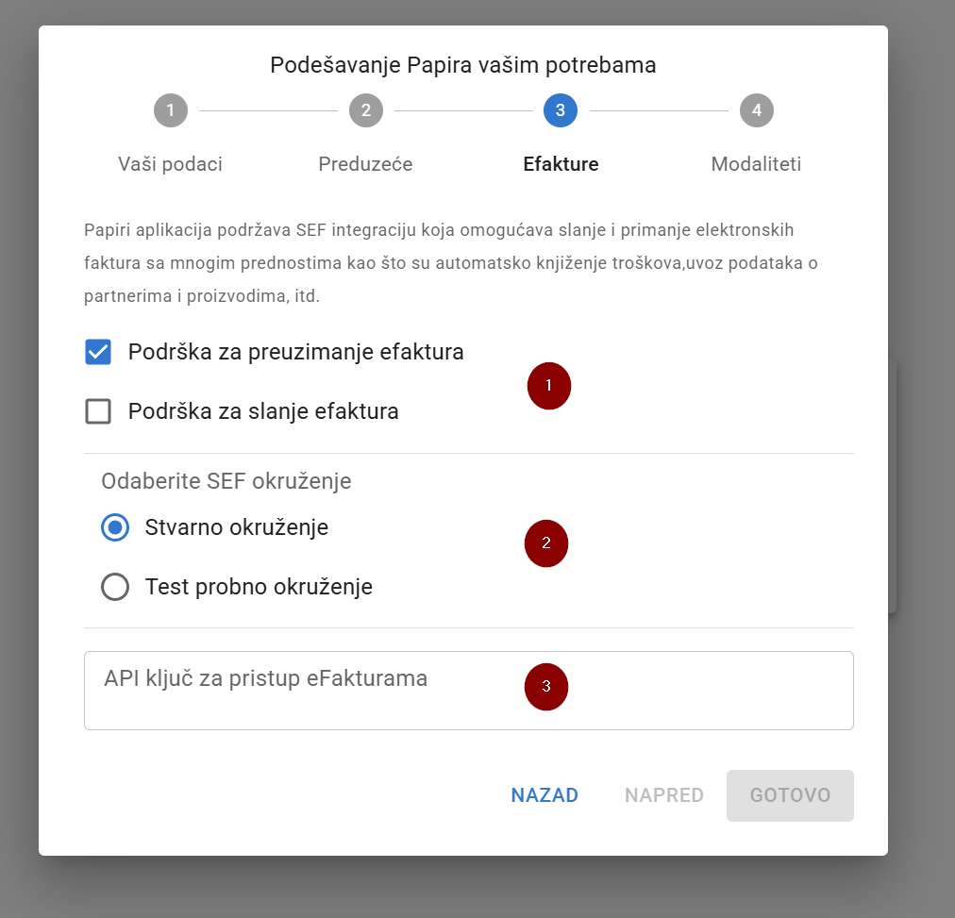Select the 'Stvarno okruženje' radio button
955x918 pixels.
point(115,527)
